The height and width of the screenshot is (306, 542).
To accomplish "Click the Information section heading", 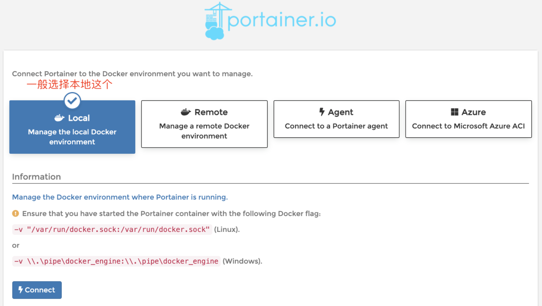I will click(36, 176).
